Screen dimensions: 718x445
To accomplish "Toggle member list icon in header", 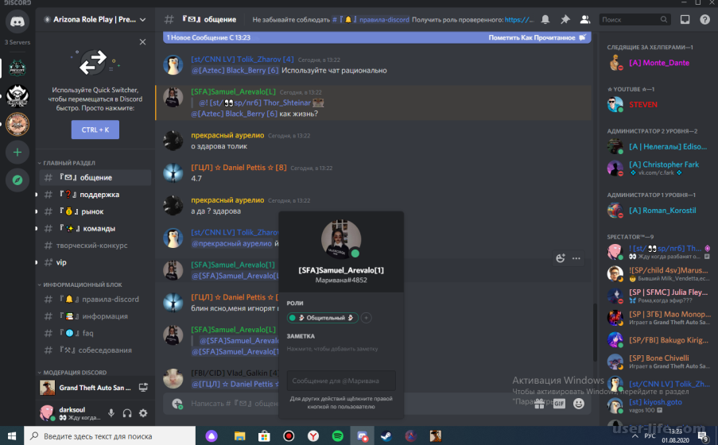I will pos(584,19).
